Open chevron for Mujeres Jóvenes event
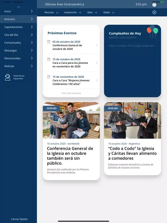This screenshot has height=223, width=167. pyautogui.click(x=97, y=80)
